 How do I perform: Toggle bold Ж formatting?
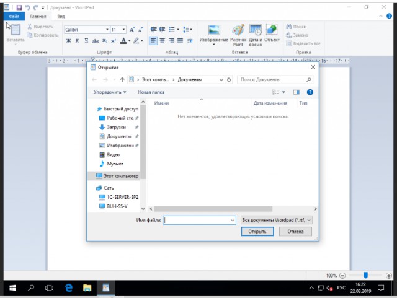point(69,40)
